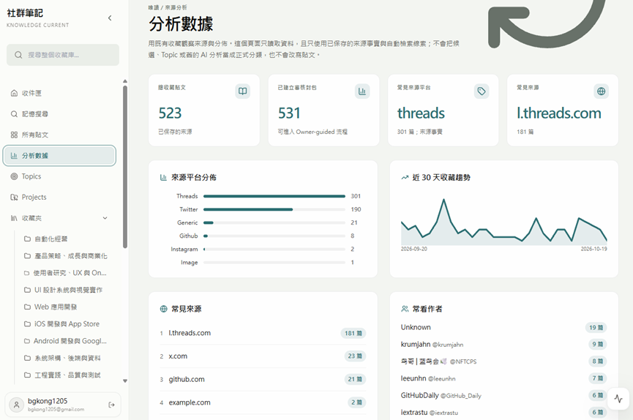Click the globe icon beside 常見來源 heading
The image size is (633, 420).
tap(163, 309)
